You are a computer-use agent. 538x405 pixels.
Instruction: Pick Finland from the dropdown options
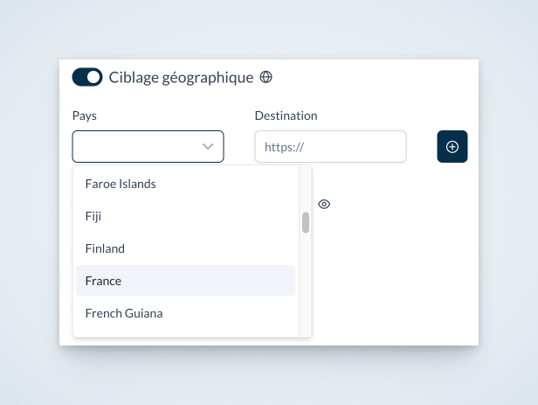click(x=186, y=248)
